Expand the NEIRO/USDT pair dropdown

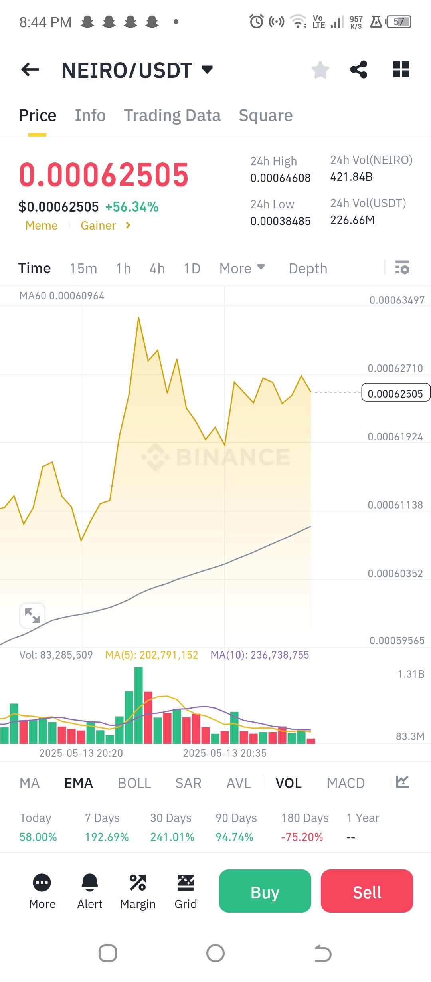[207, 70]
